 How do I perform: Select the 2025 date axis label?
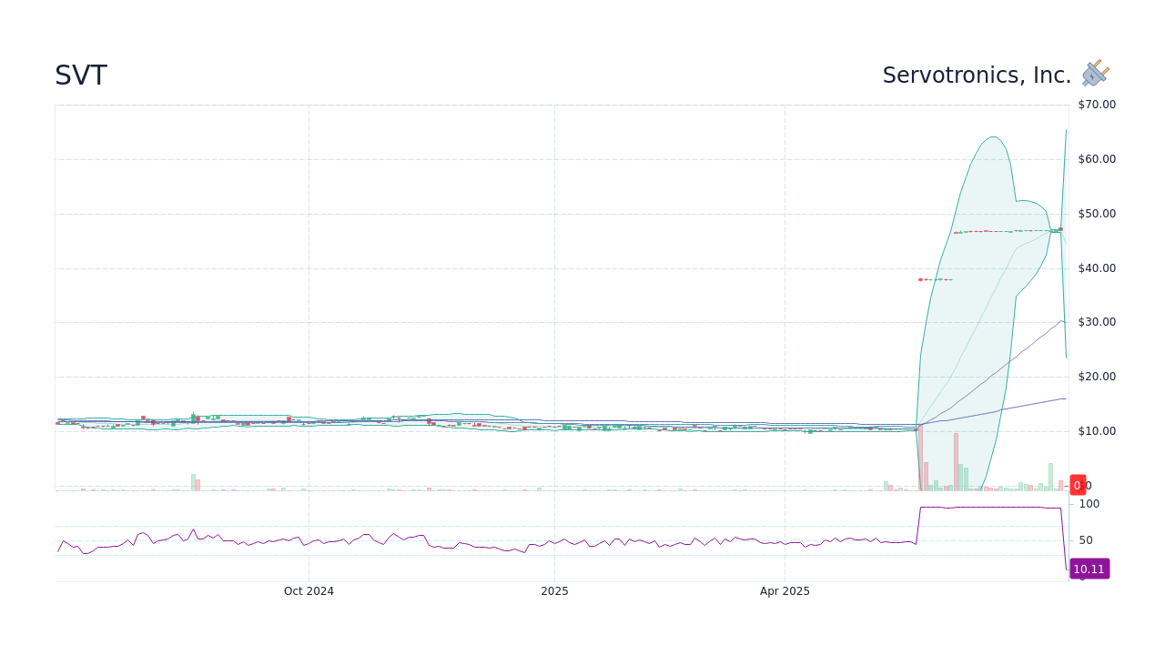(554, 590)
